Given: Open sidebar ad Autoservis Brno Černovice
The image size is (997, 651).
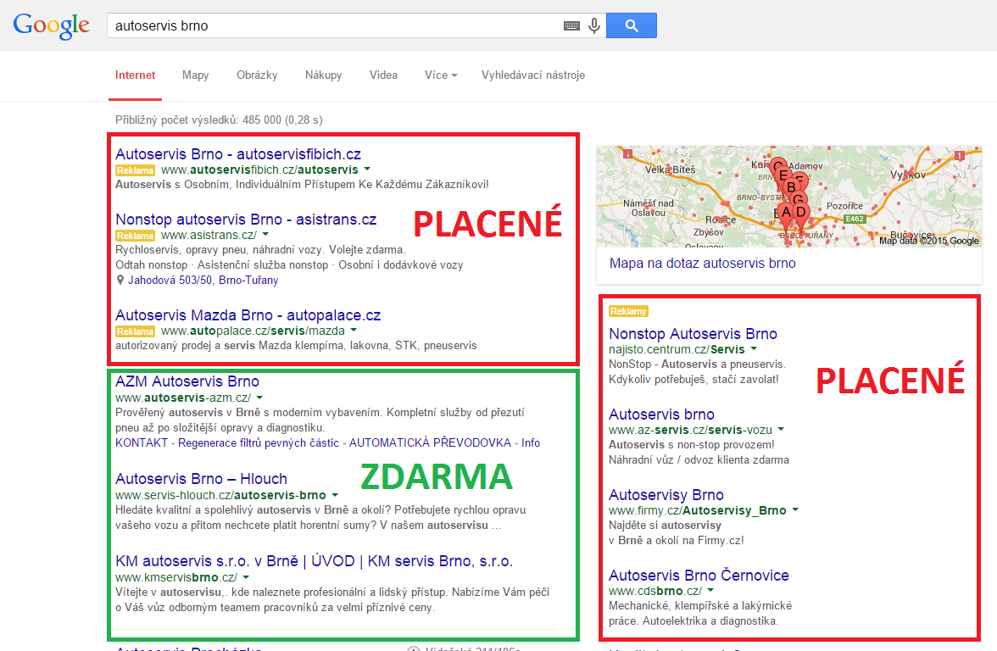Looking at the screenshot, I should (699, 576).
